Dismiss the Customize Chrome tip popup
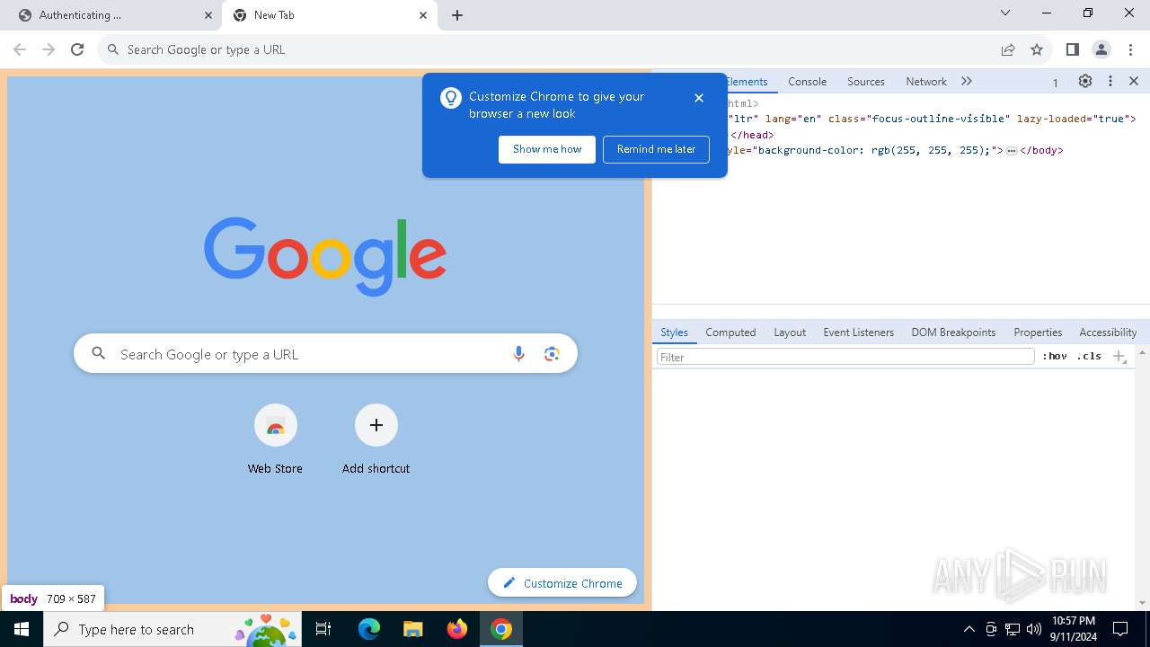This screenshot has width=1150, height=647. click(x=699, y=98)
